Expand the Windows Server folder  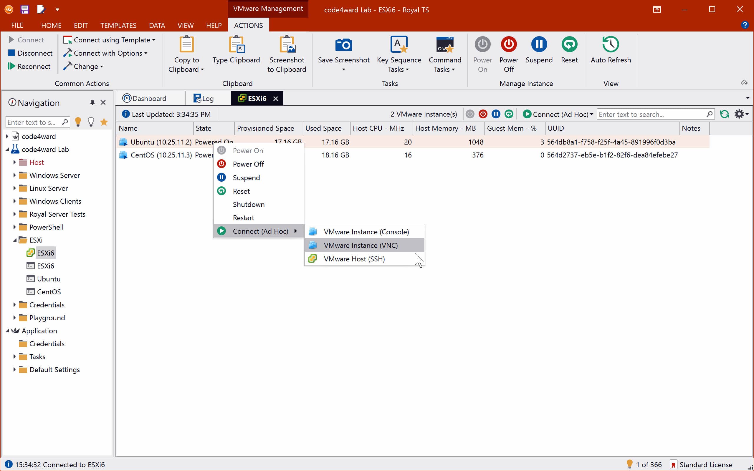click(14, 175)
